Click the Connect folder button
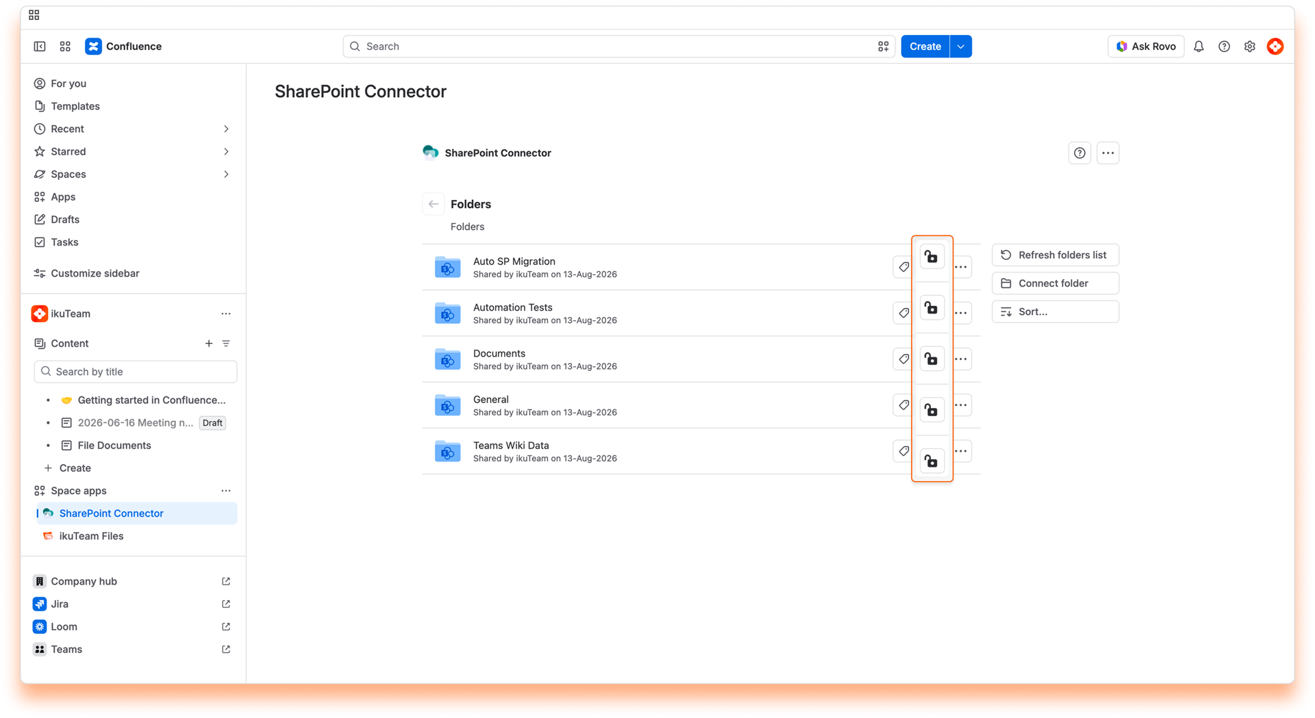Image resolution: width=1315 pixels, height=718 pixels. [x=1055, y=283]
